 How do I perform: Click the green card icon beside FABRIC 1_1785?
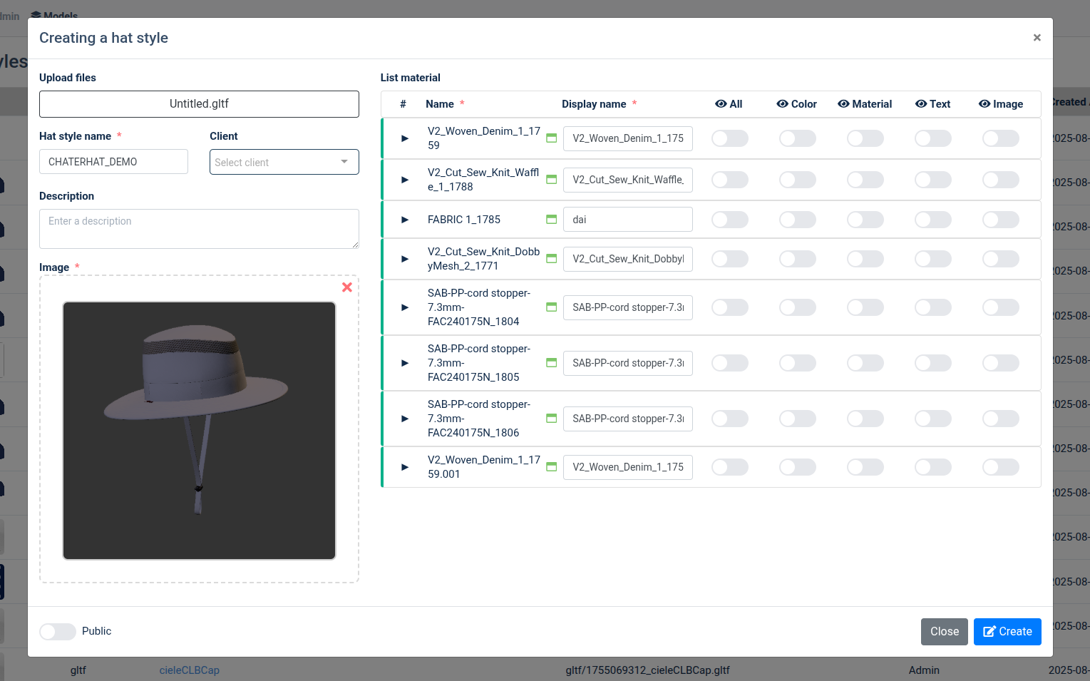tap(551, 220)
